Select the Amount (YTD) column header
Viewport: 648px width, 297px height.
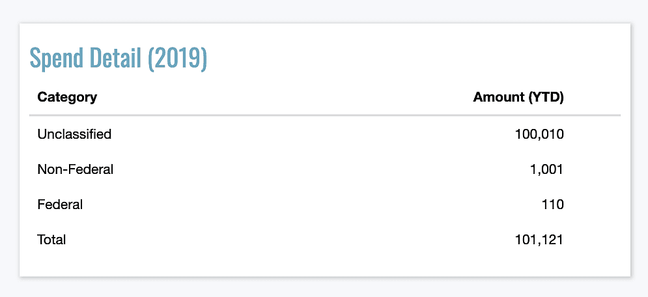click(x=518, y=98)
